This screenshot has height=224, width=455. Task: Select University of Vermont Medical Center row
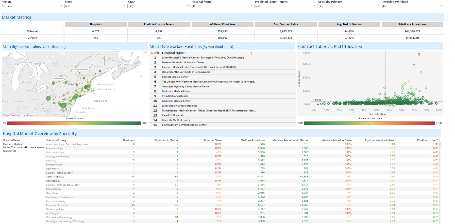point(223,82)
